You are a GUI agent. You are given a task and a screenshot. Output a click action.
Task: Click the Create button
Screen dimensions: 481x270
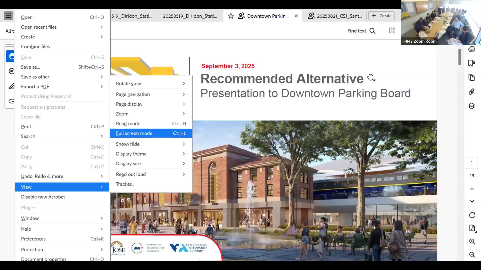(382, 16)
